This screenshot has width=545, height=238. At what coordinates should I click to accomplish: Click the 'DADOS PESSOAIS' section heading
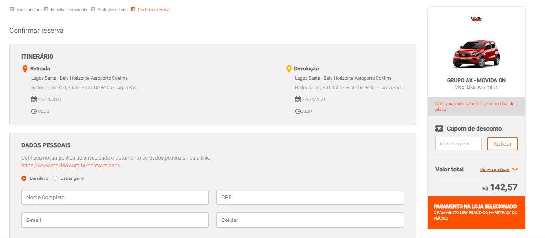(46, 145)
